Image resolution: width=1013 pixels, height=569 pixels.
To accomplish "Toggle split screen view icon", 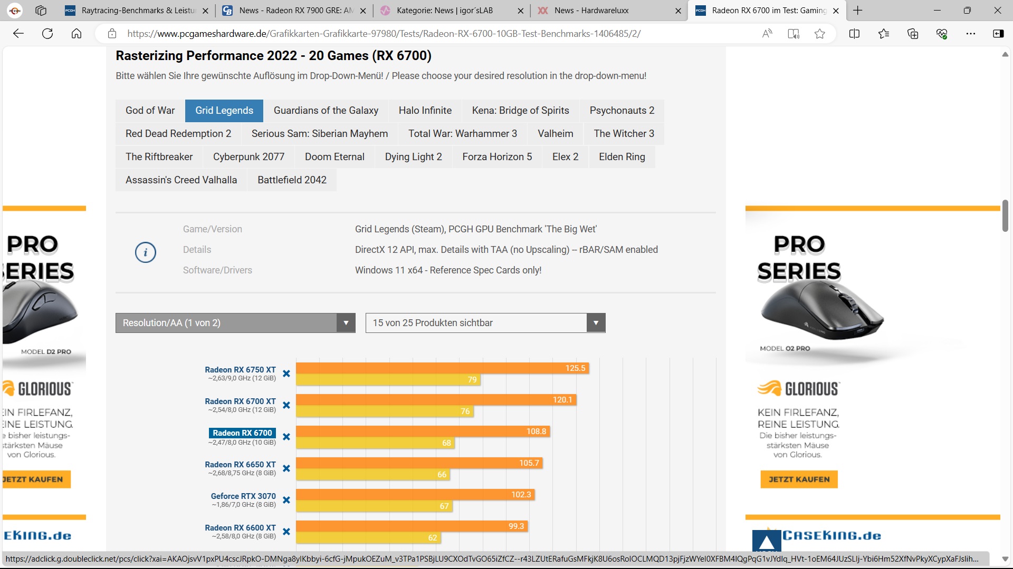I will click(x=854, y=34).
